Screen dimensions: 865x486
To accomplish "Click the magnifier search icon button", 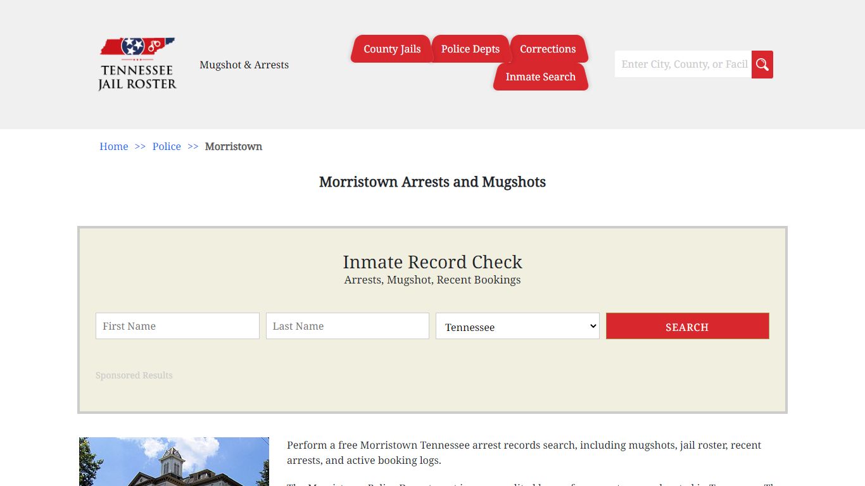I will coord(762,65).
